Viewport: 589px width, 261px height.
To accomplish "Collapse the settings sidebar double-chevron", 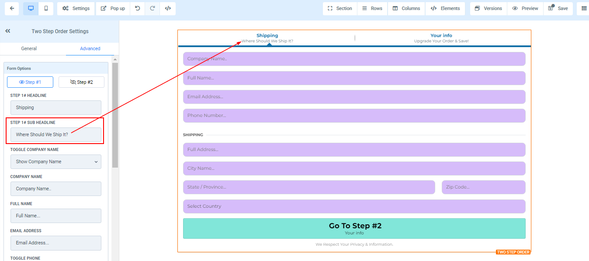I will [8, 31].
